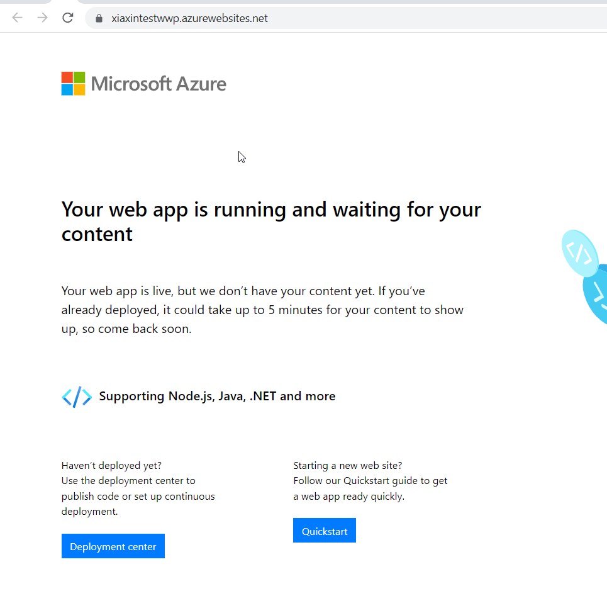Image resolution: width=607 pixels, height=591 pixels.
Task: Click the word 'content' in the heading
Action: click(x=97, y=234)
